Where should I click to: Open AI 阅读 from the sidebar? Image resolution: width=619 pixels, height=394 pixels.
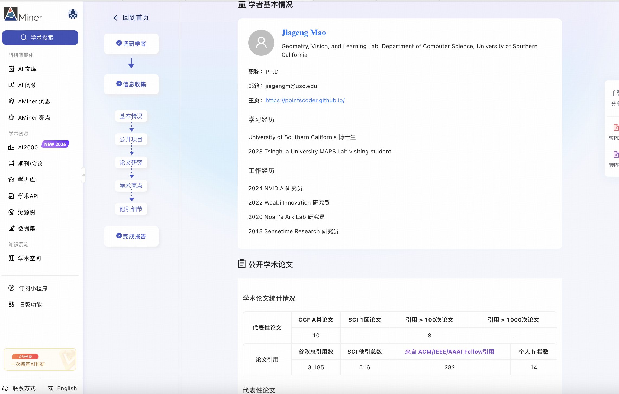tap(27, 85)
